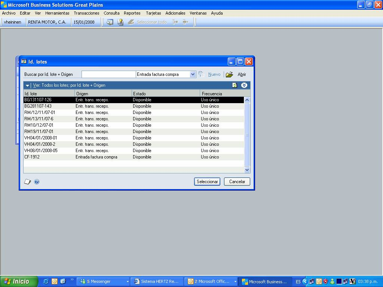This screenshot has height=287, width=383.
Task: Click the orange clock tray icon
Action: [319, 281]
